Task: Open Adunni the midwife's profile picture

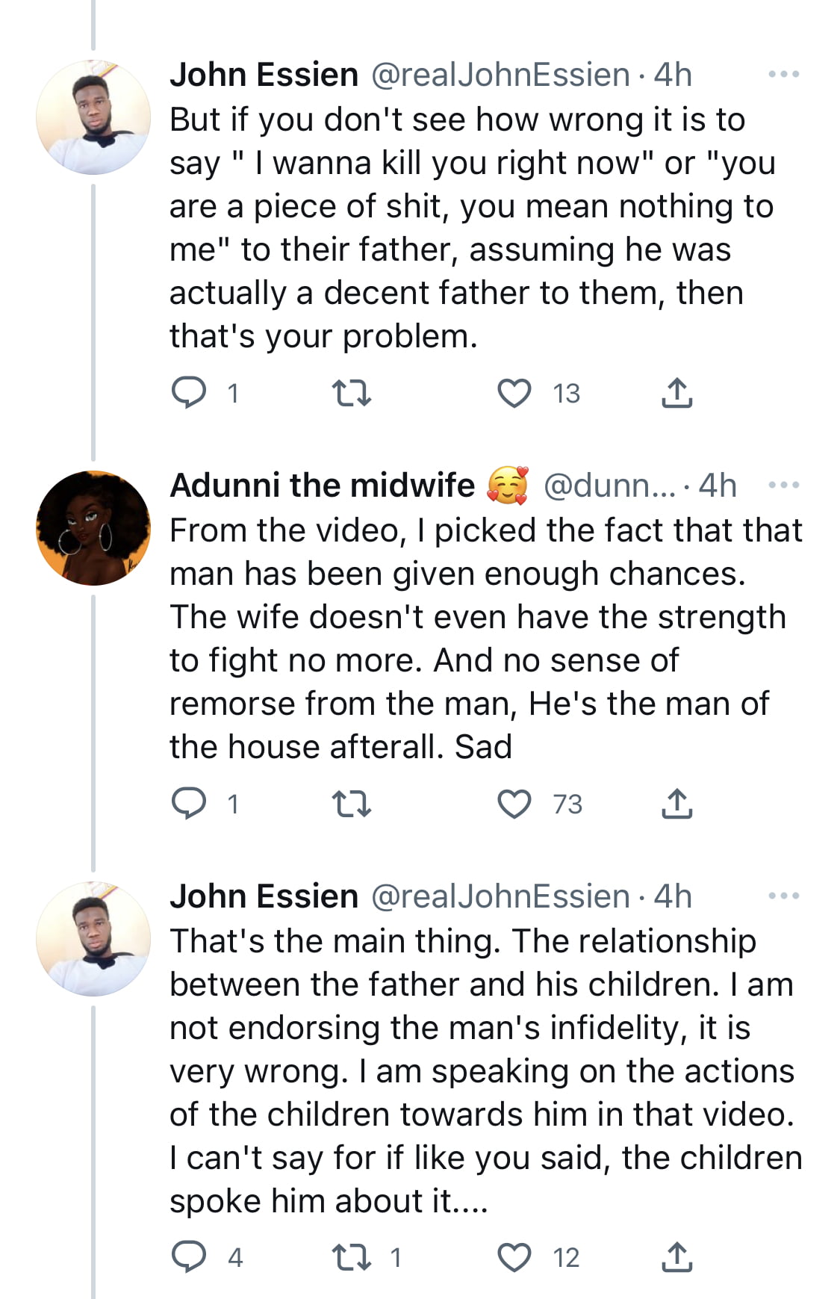Action: click(x=93, y=528)
